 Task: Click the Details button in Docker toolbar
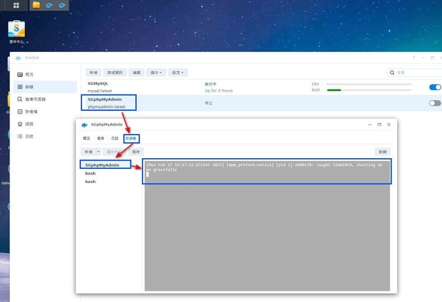click(115, 73)
